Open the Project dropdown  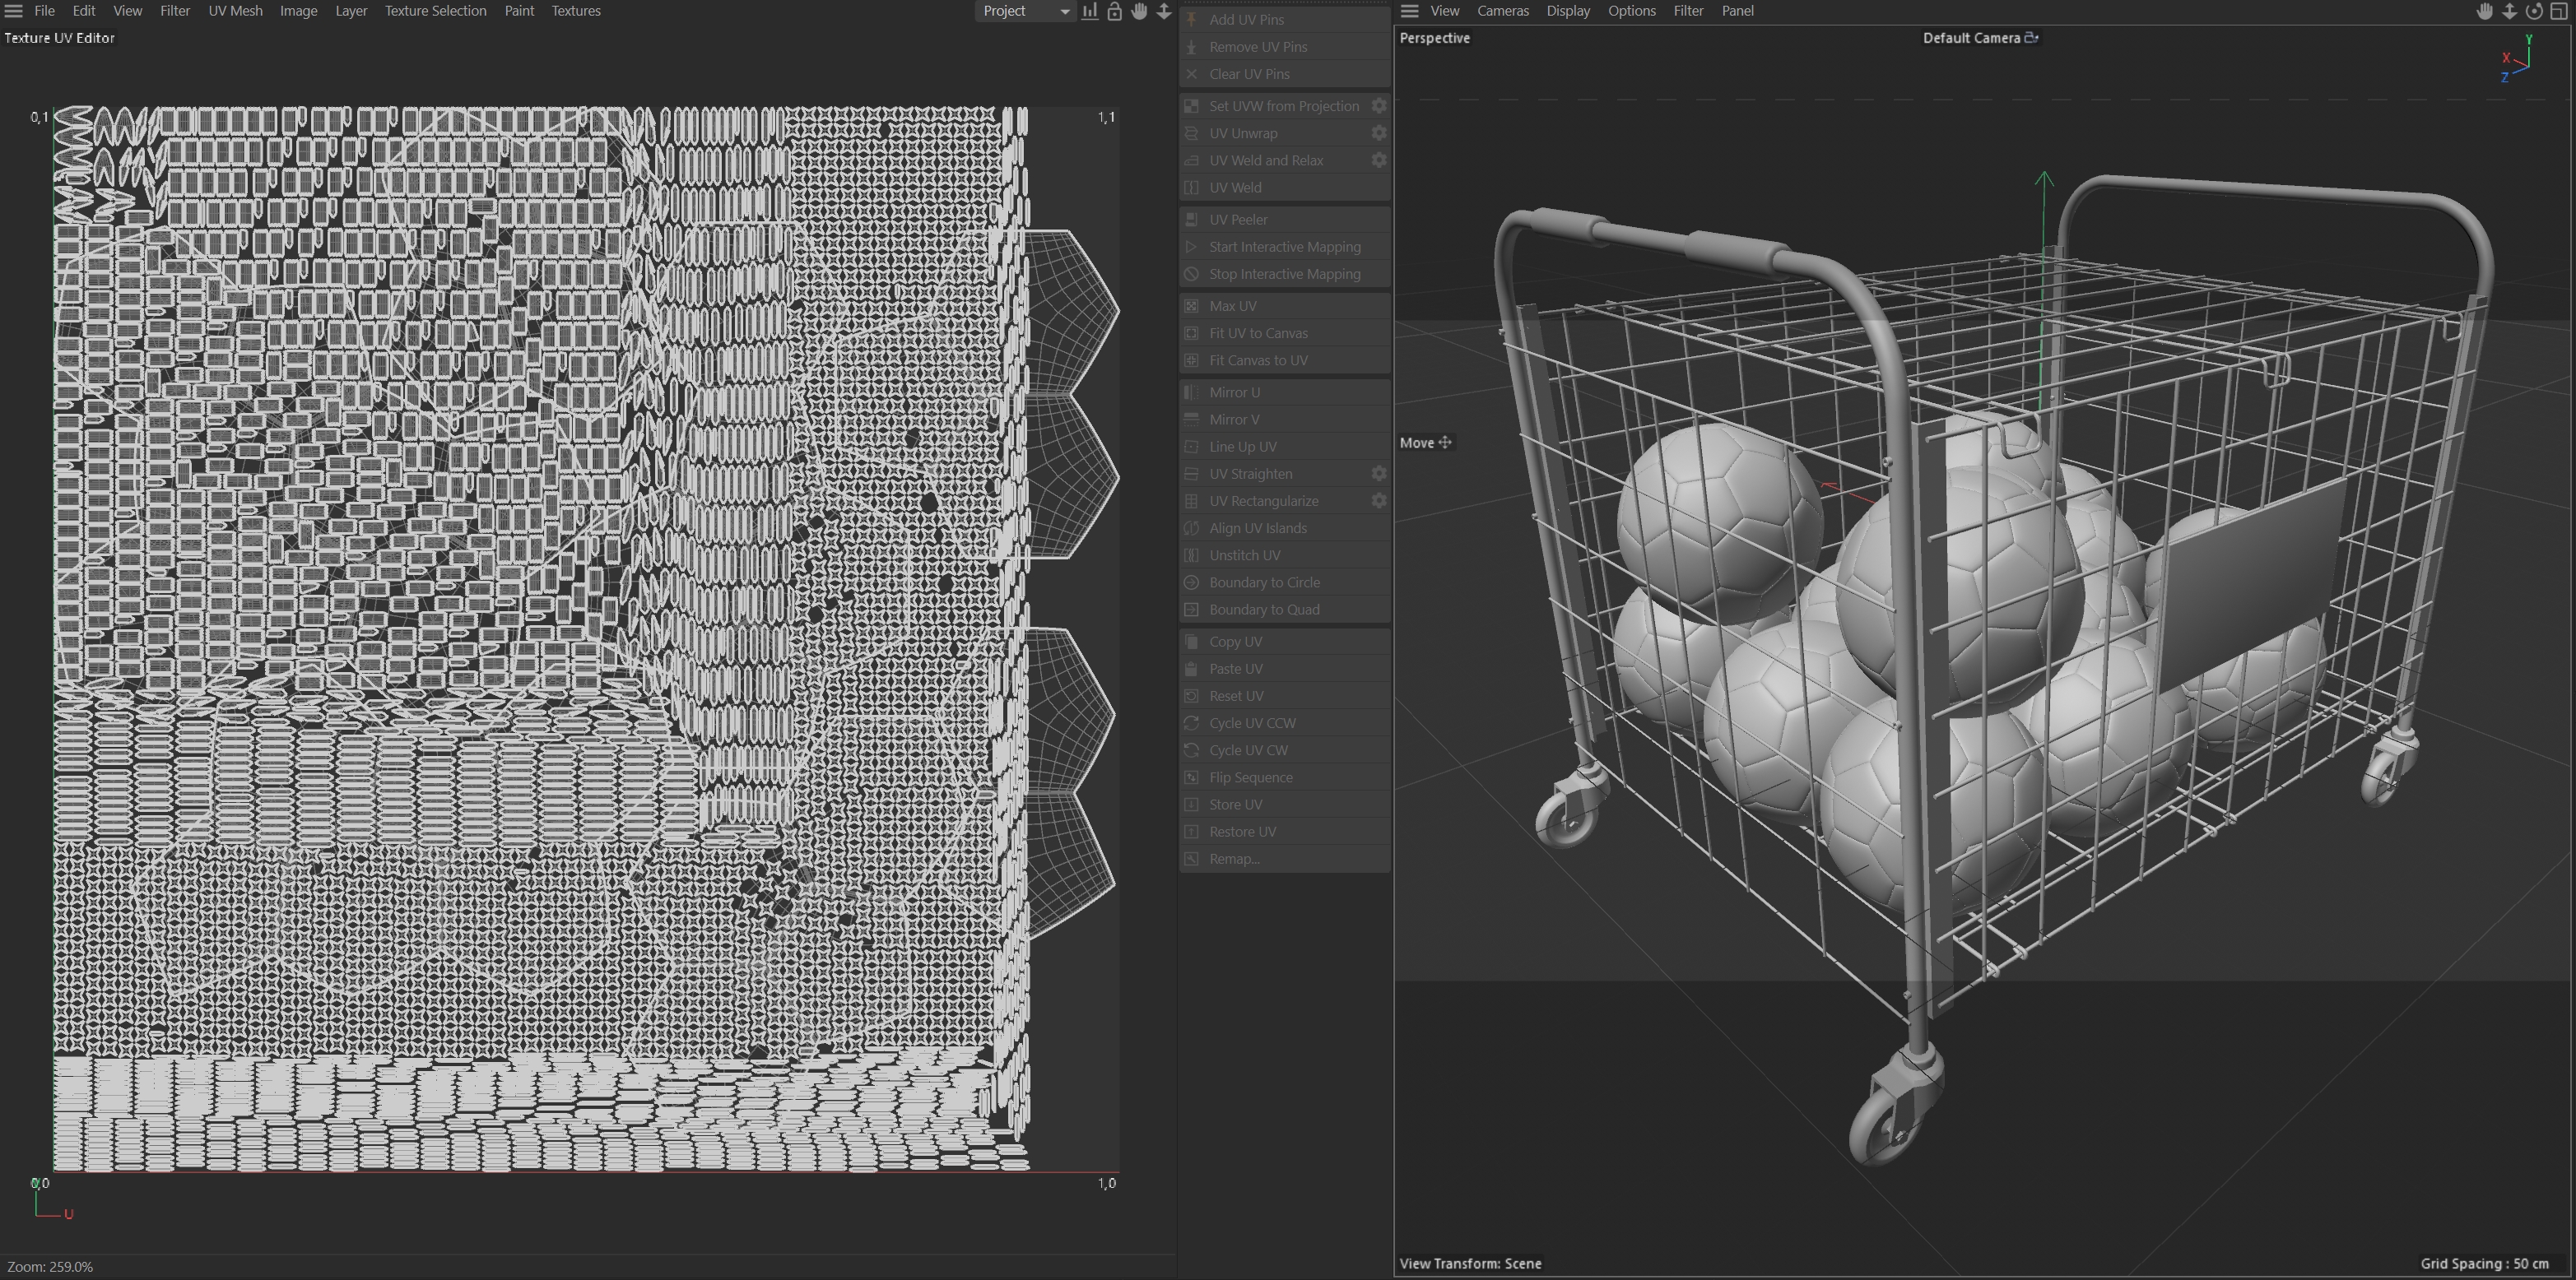[1025, 11]
